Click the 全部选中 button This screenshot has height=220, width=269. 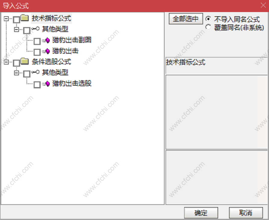[186, 19]
